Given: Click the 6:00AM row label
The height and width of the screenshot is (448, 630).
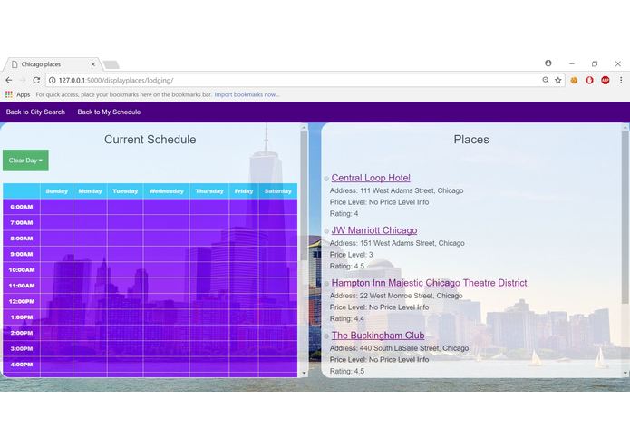Looking at the screenshot, I should click(x=22, y=207).
